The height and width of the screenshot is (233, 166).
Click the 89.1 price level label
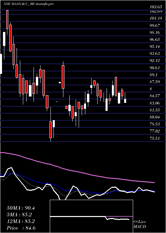[x=153, y=75]
